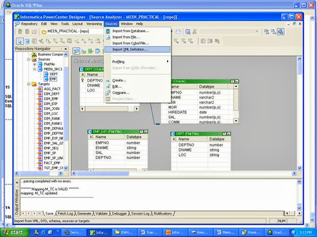Open the Repository menu
This screenshot has height=237, width=317.
click(29, 24)
